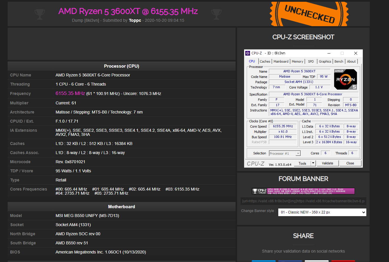Image resolution: width=389 pixels, height=262 pixels.
Task: Click the CPU-Z logo beside the version text
Action: point(256,164)
